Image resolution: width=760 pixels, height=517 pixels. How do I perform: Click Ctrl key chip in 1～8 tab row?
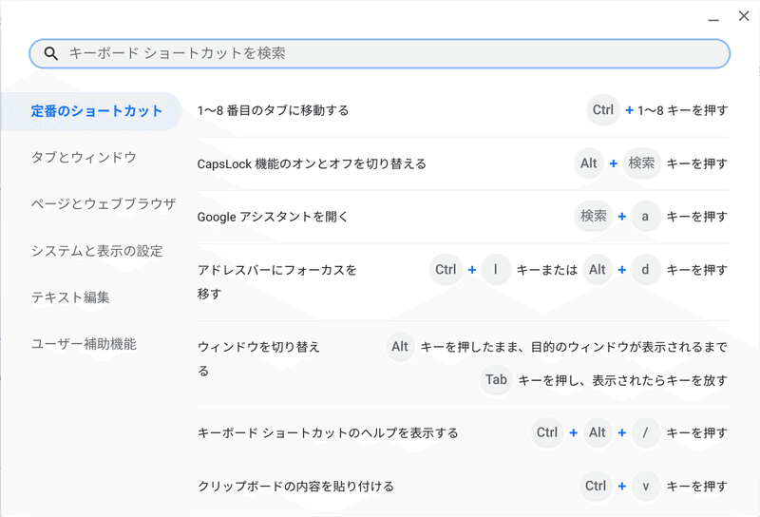click(603, 110)
